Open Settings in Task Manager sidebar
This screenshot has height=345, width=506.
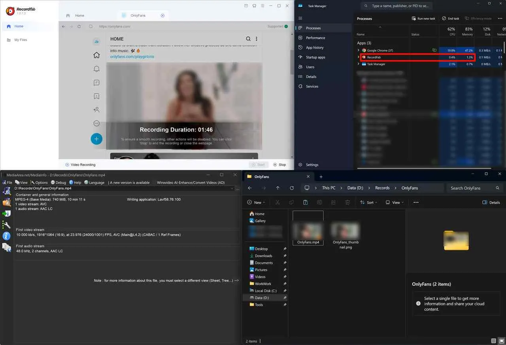tap(312, 164)
